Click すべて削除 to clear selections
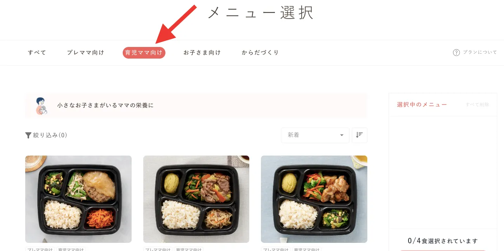 (477, 105)
